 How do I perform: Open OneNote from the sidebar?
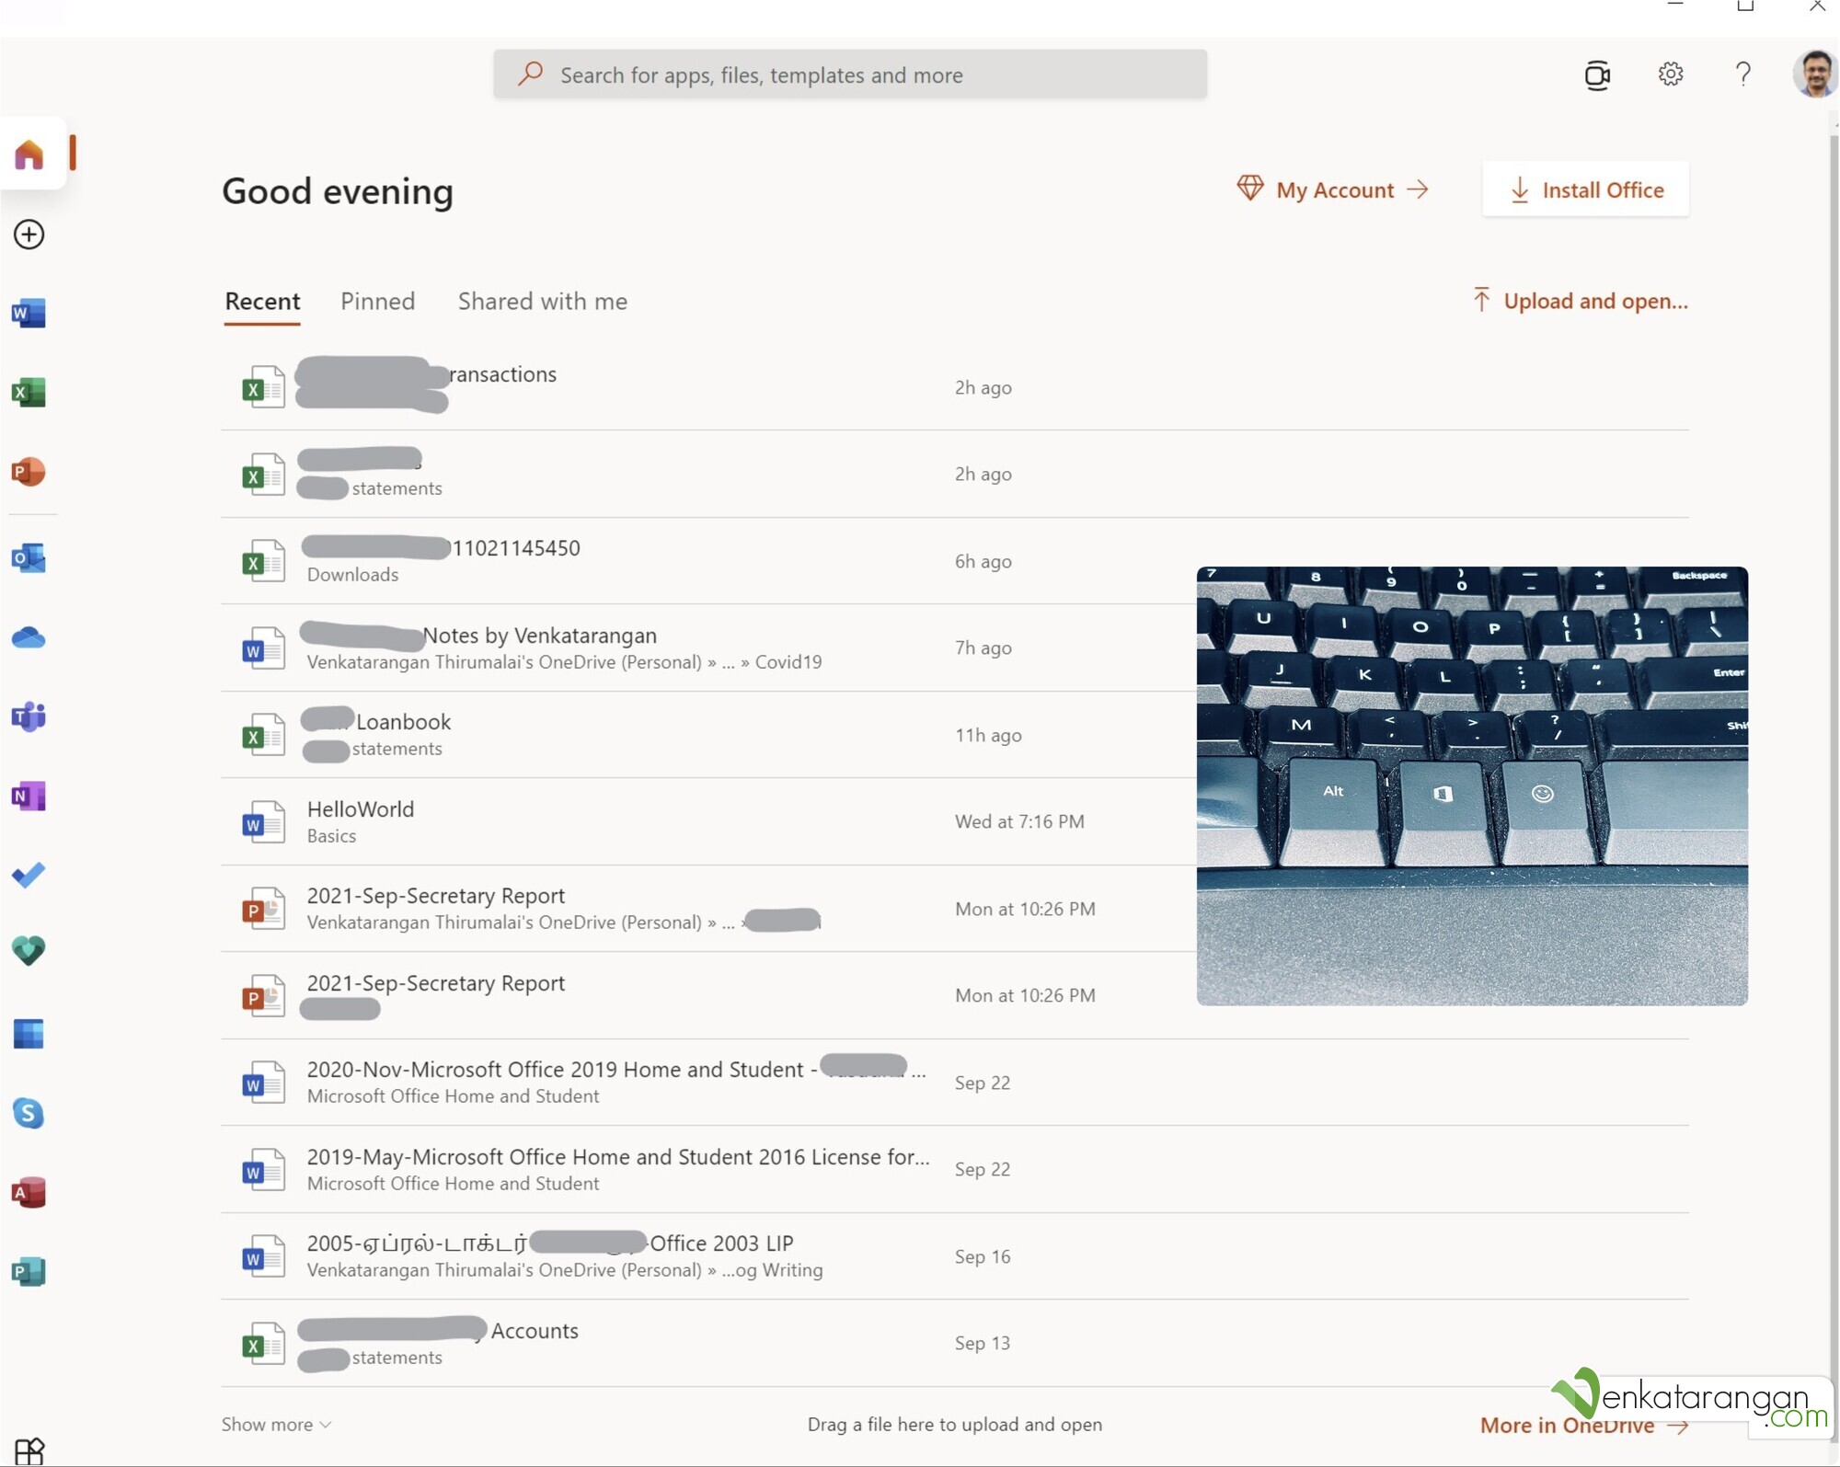click(29, 796)
